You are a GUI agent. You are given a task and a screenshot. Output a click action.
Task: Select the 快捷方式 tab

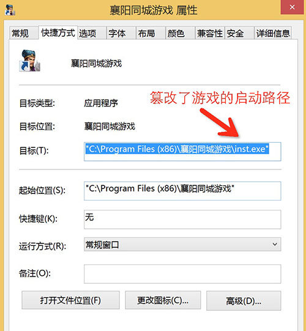click(58, 32)
